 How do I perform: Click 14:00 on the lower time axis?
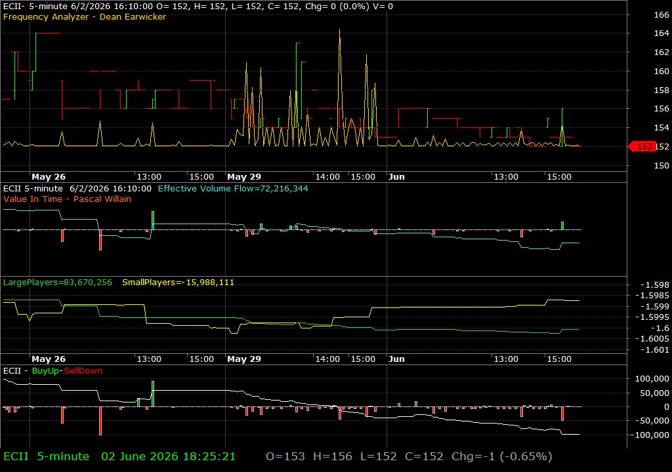point(327,359)
